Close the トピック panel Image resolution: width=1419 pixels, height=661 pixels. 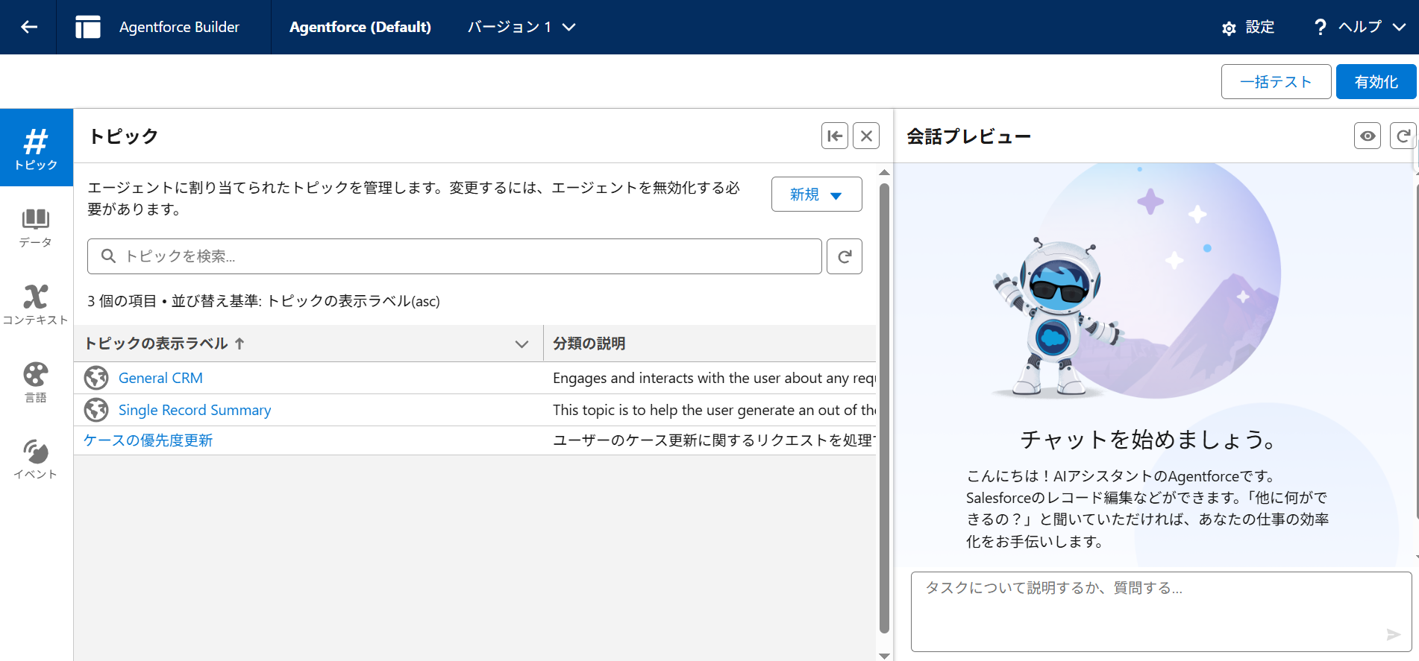(866, 136)
